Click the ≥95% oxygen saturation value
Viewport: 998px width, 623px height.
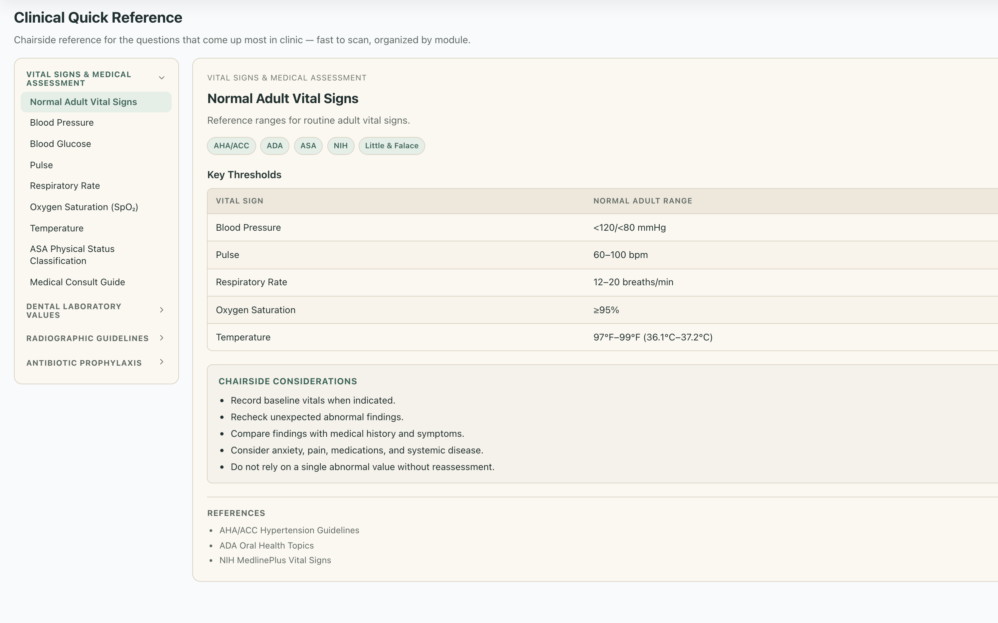(606, 310)
